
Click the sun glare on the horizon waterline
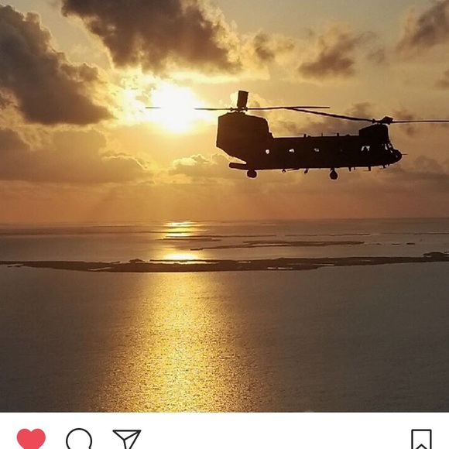click(180, 224)
